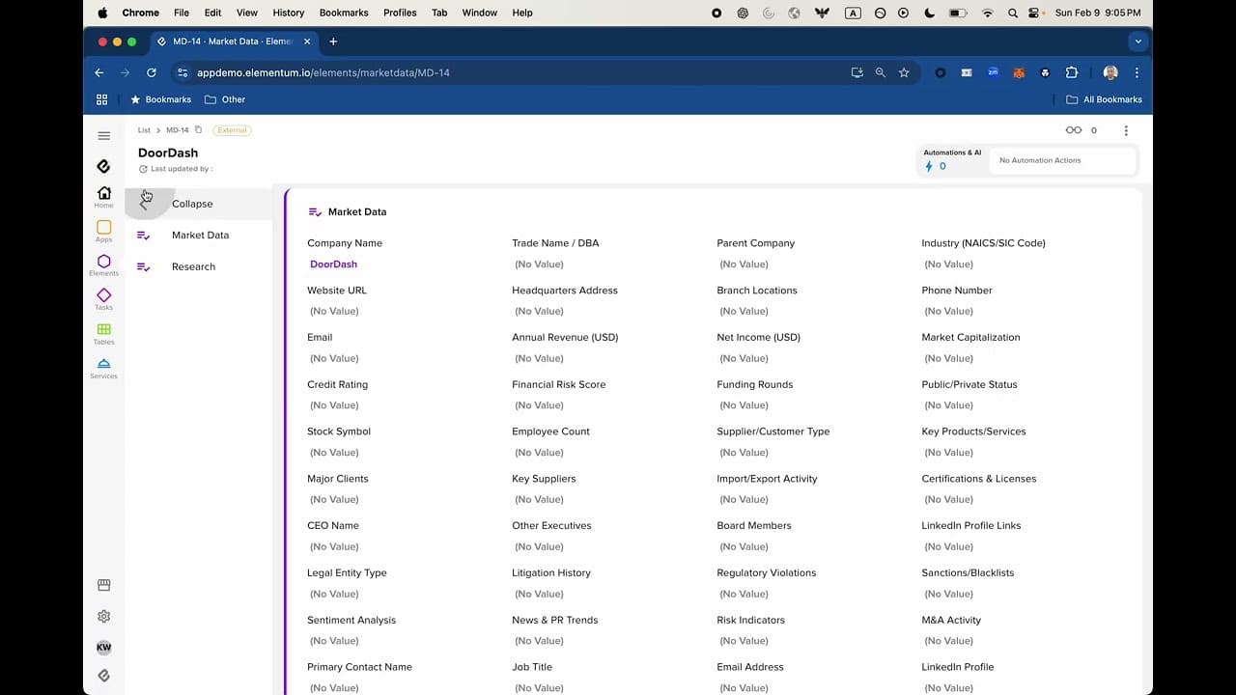Expand the Chrome tab search dropdown
1236x695 pixels.
click(x=1138, y=42)
